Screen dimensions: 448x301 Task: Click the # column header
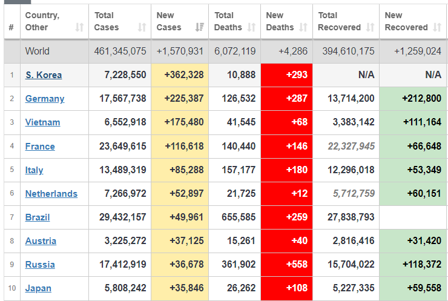(x=12, y=27)
